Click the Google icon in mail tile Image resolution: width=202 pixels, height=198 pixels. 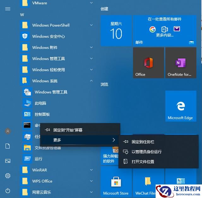[x=152, y=29]
